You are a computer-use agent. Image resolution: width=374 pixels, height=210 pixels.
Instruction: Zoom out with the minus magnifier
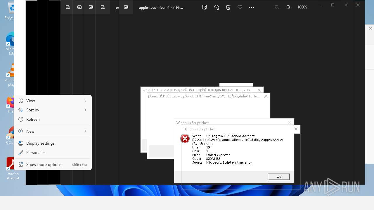pyautogui.click(x=277, y=7)
